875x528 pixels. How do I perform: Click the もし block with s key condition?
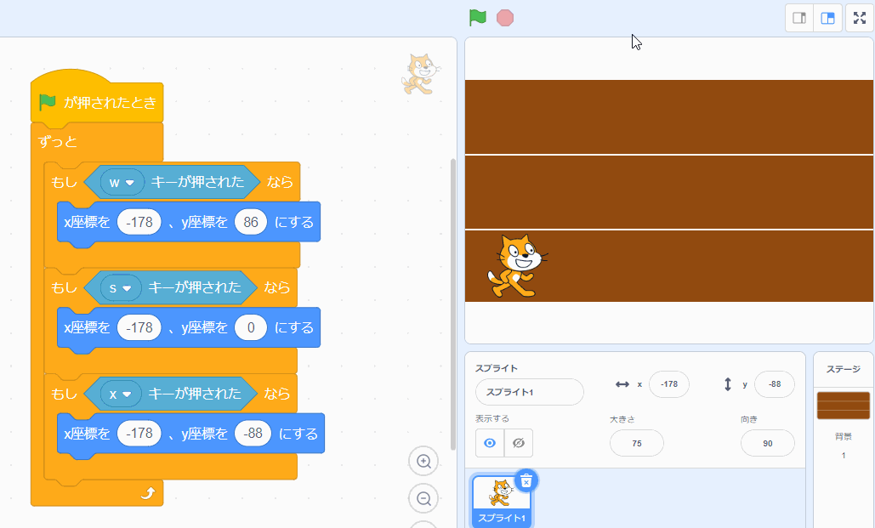pos(64,287)
